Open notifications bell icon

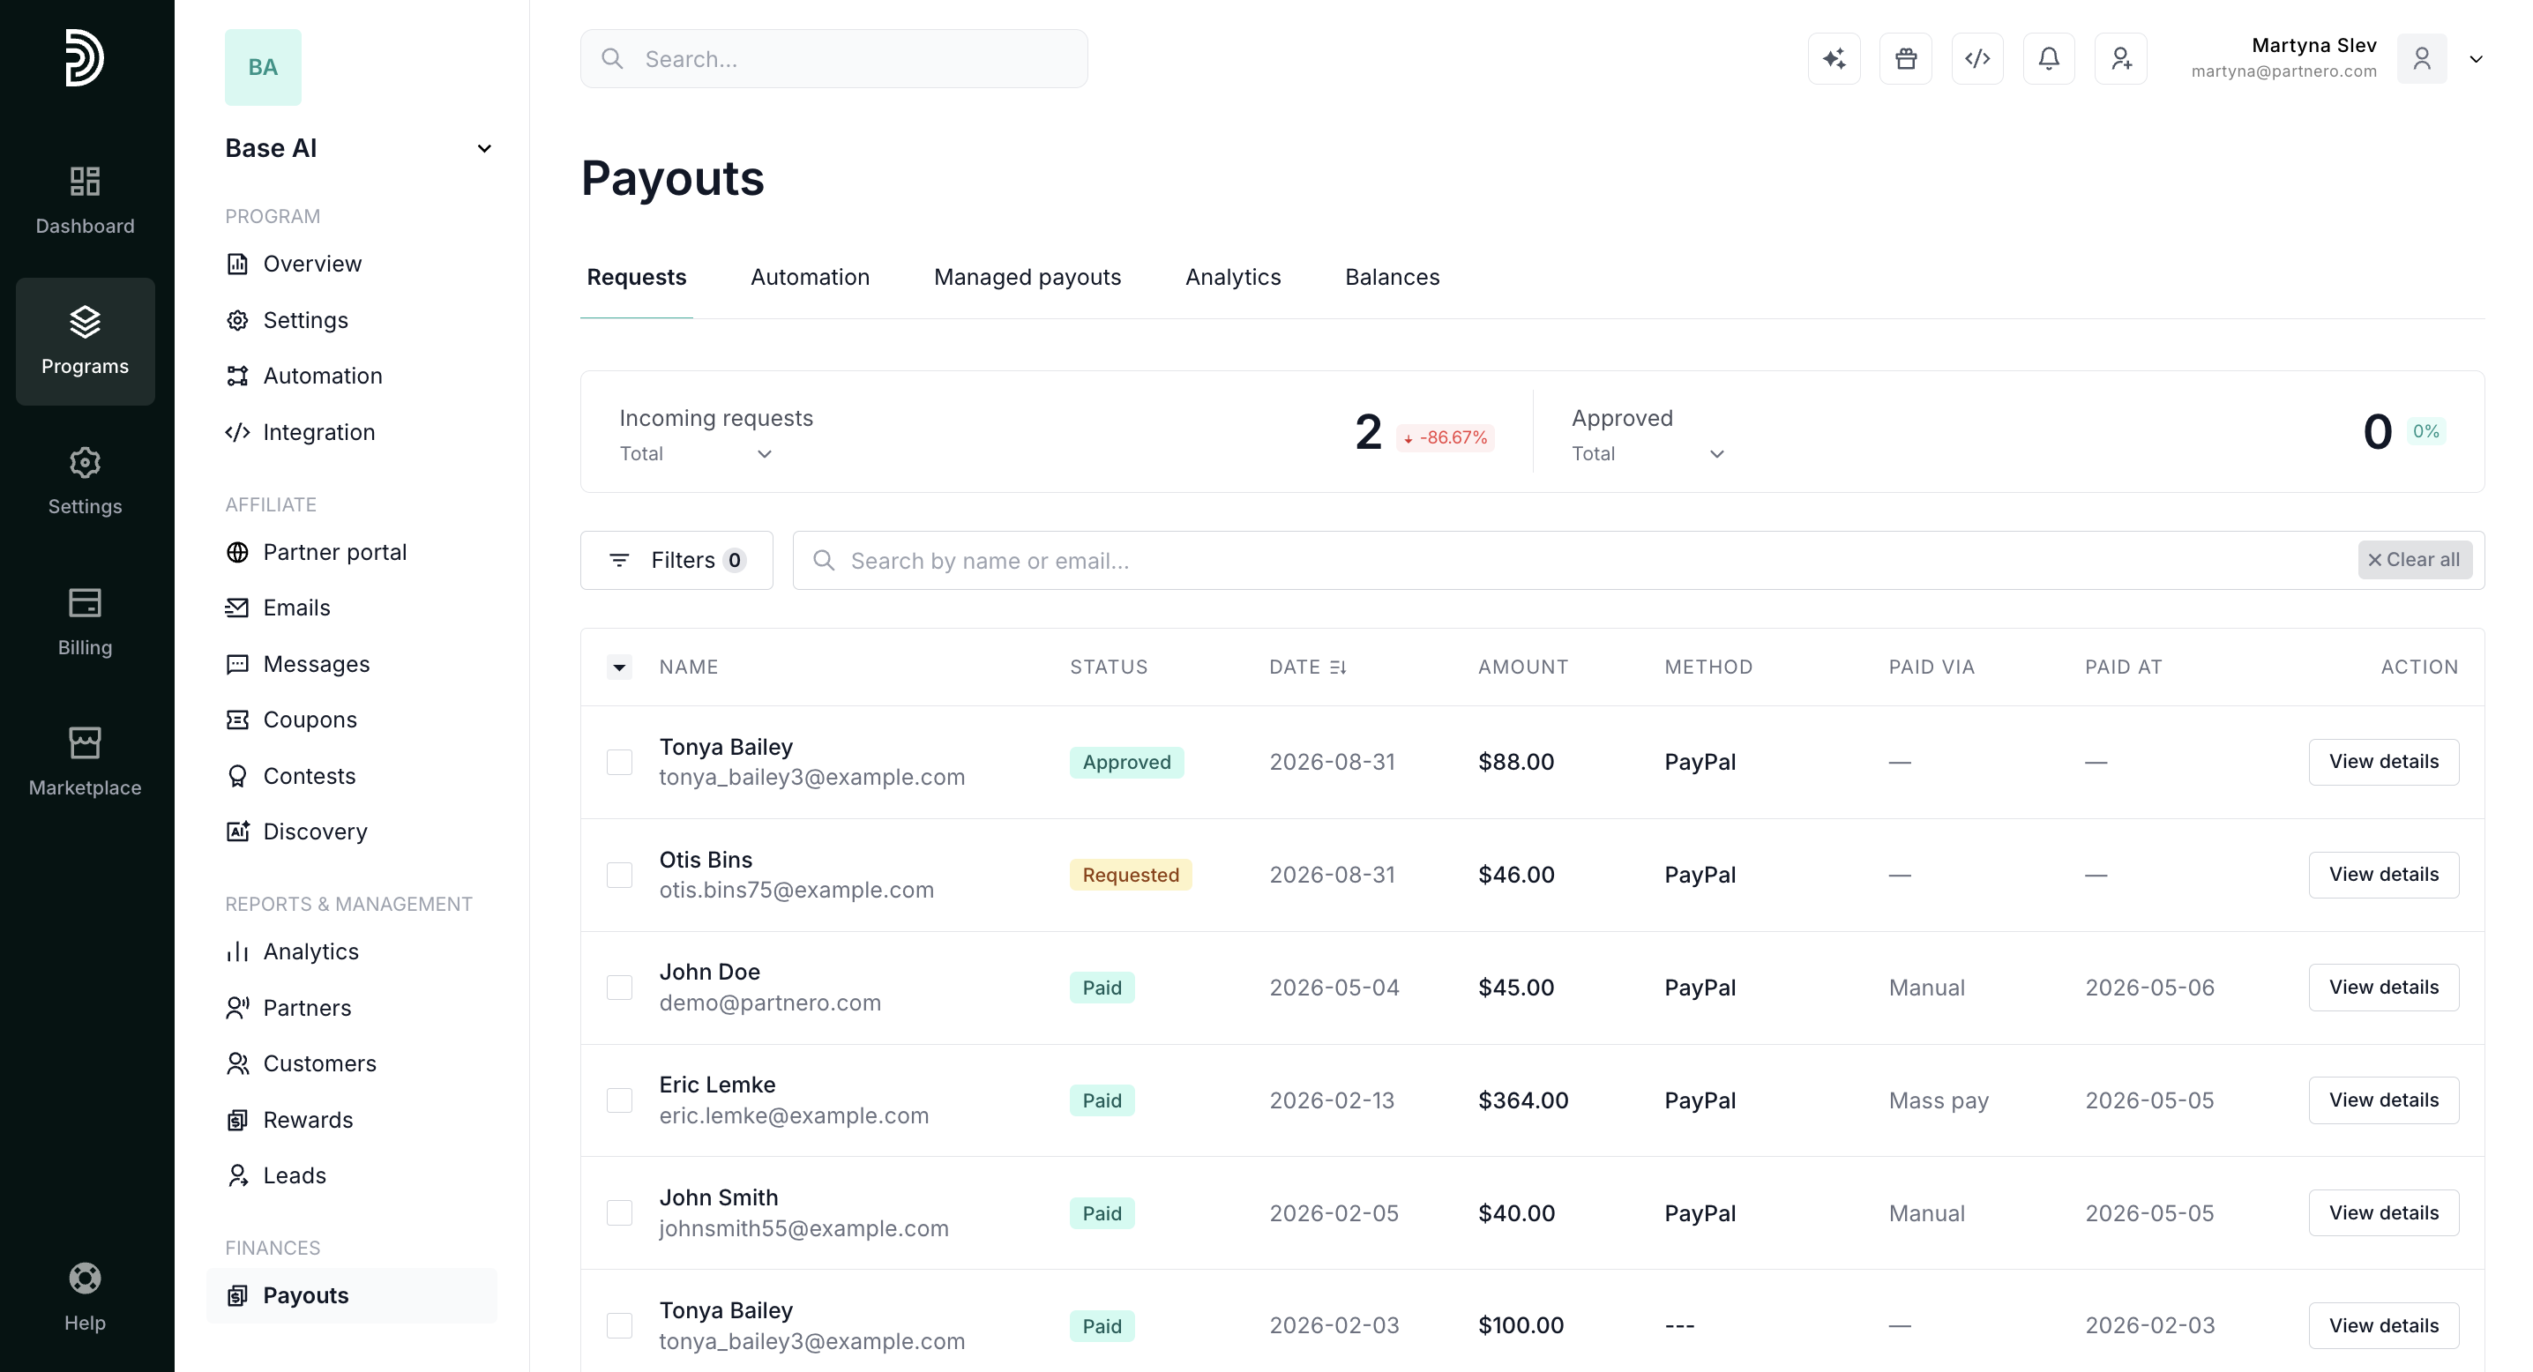pyautogui.click(x=2049, y=59)
